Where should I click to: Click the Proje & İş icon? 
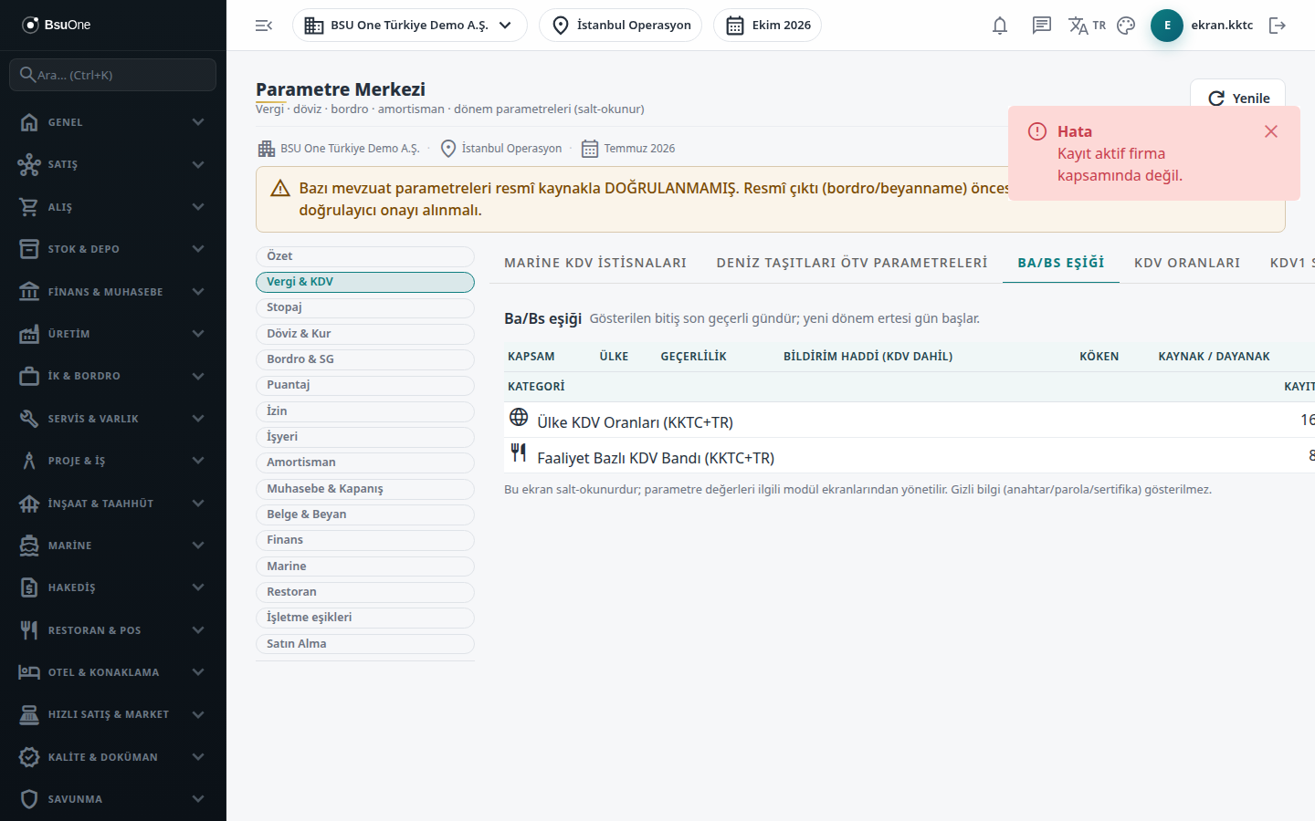click(29, 461)
